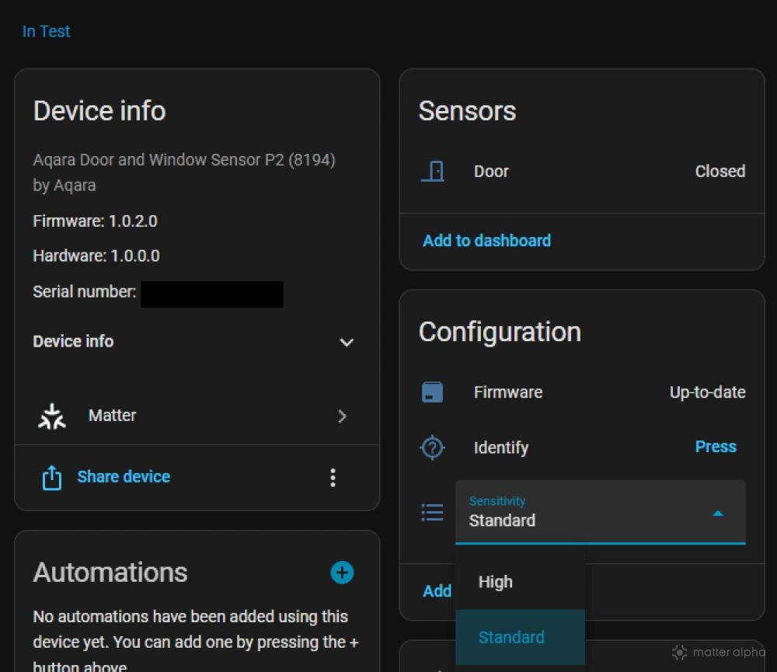Open the three-dot device options menu
Screen dimensions: 777x672
[333, 478]
